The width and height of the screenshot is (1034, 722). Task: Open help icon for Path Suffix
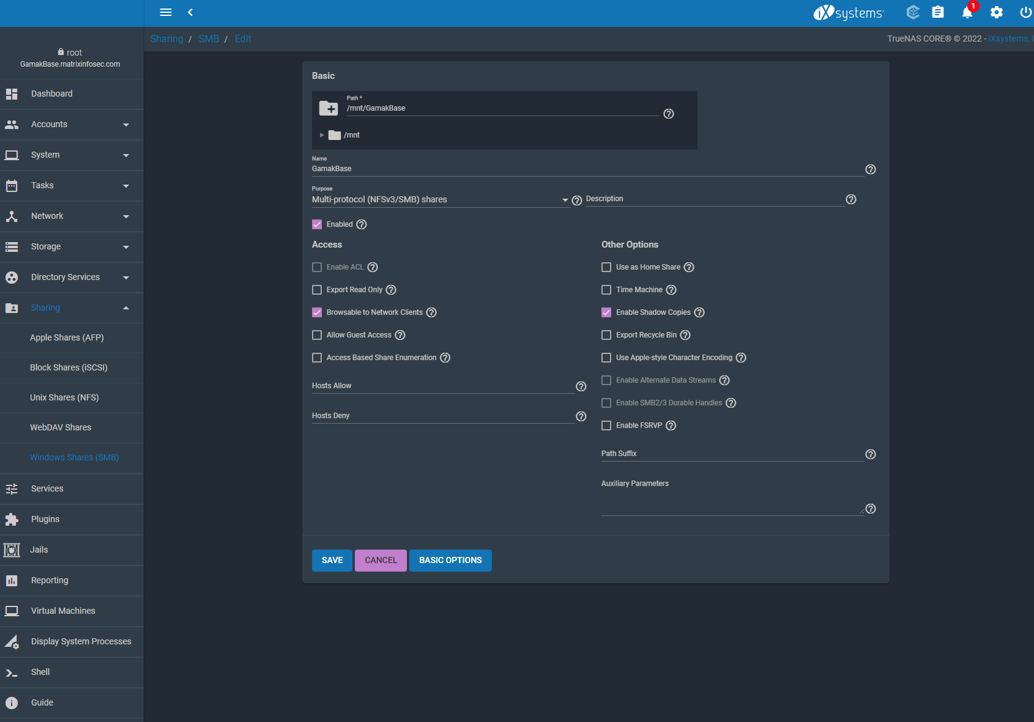pos(871,454)
